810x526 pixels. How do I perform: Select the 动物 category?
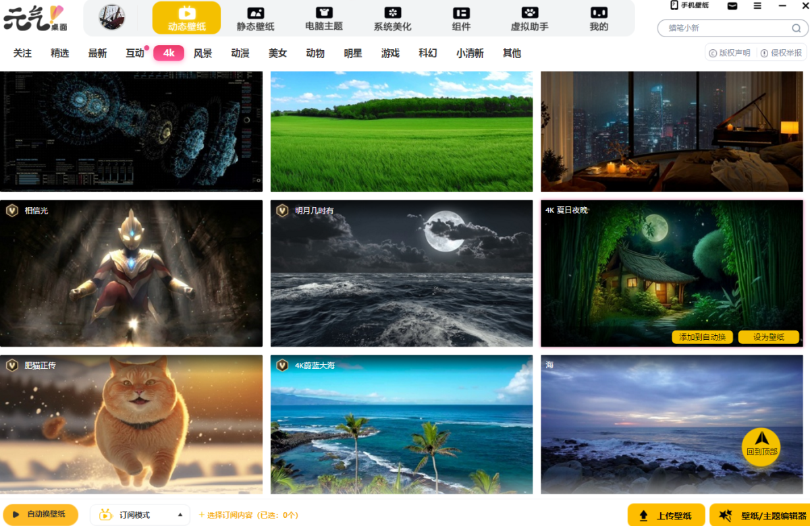pos(315,53)
